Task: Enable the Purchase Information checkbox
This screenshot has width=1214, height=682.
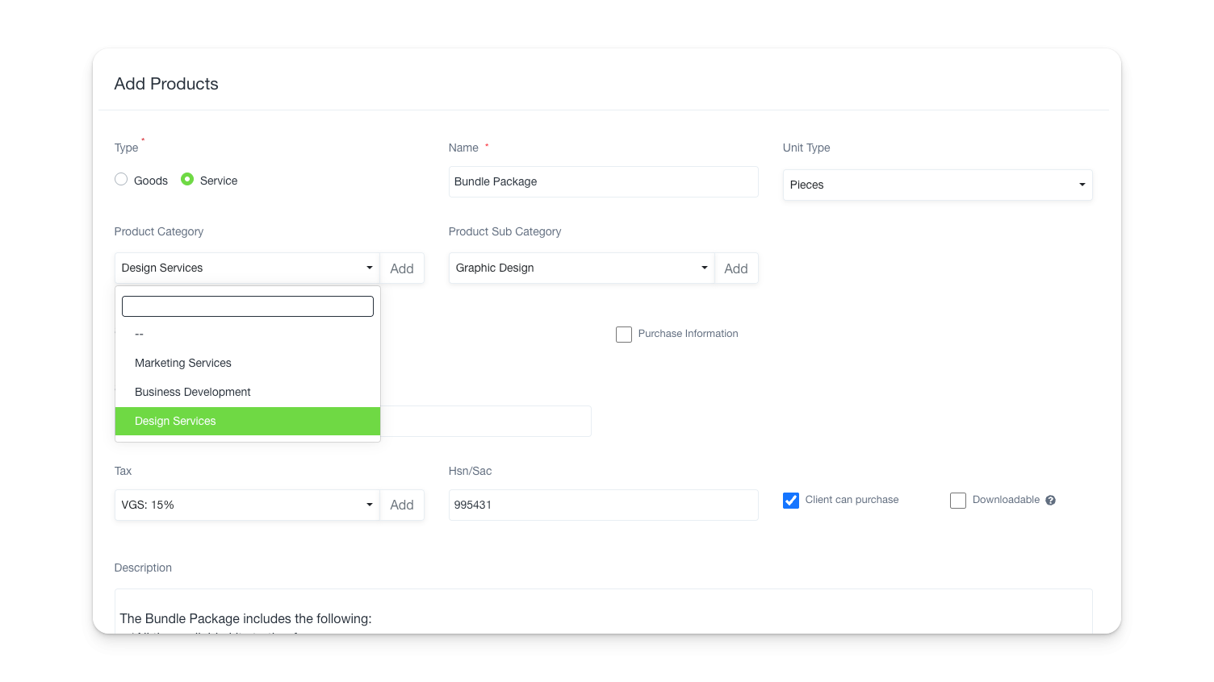Action: pos(624,335)
